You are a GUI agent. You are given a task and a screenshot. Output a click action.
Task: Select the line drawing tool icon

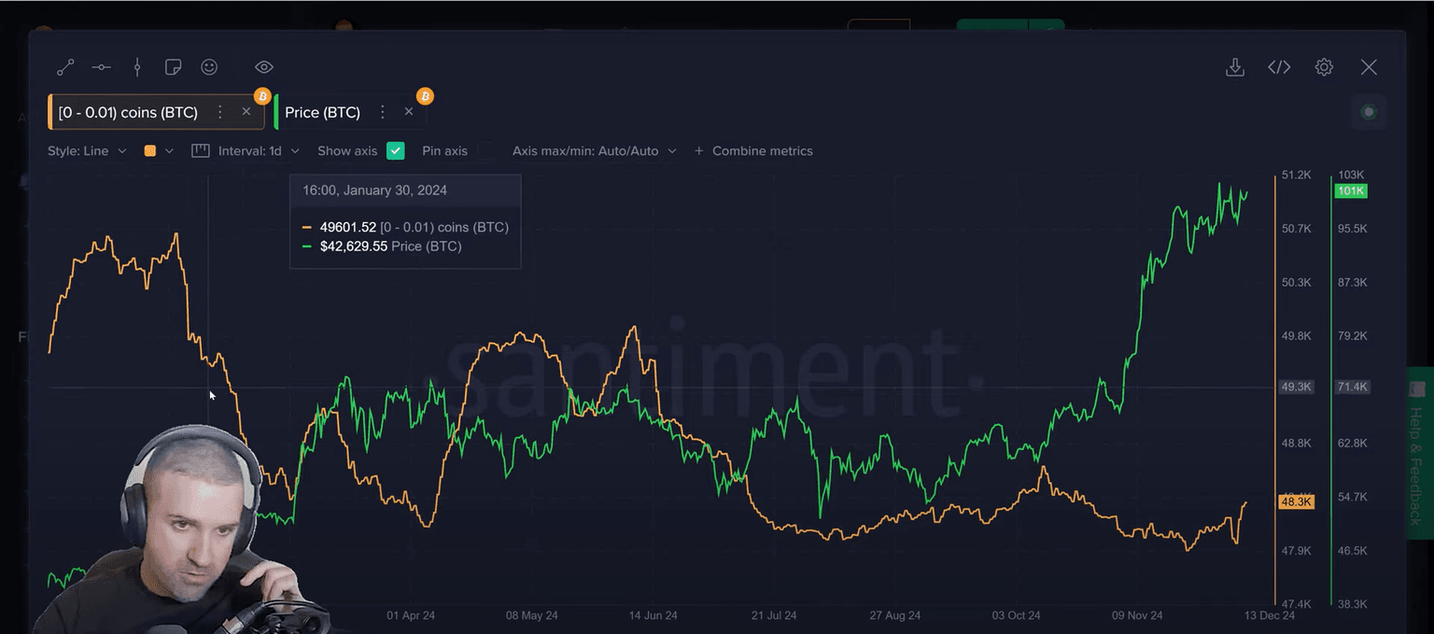coord(65,67)
